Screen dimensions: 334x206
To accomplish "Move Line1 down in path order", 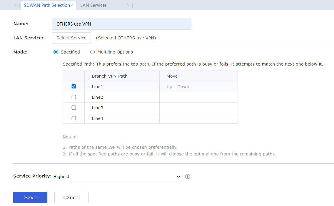I will coord(183,87).
